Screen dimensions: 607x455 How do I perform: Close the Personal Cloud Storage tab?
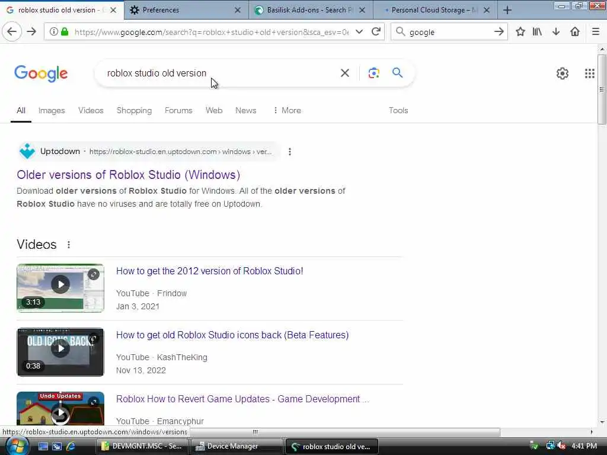(487, 10)
